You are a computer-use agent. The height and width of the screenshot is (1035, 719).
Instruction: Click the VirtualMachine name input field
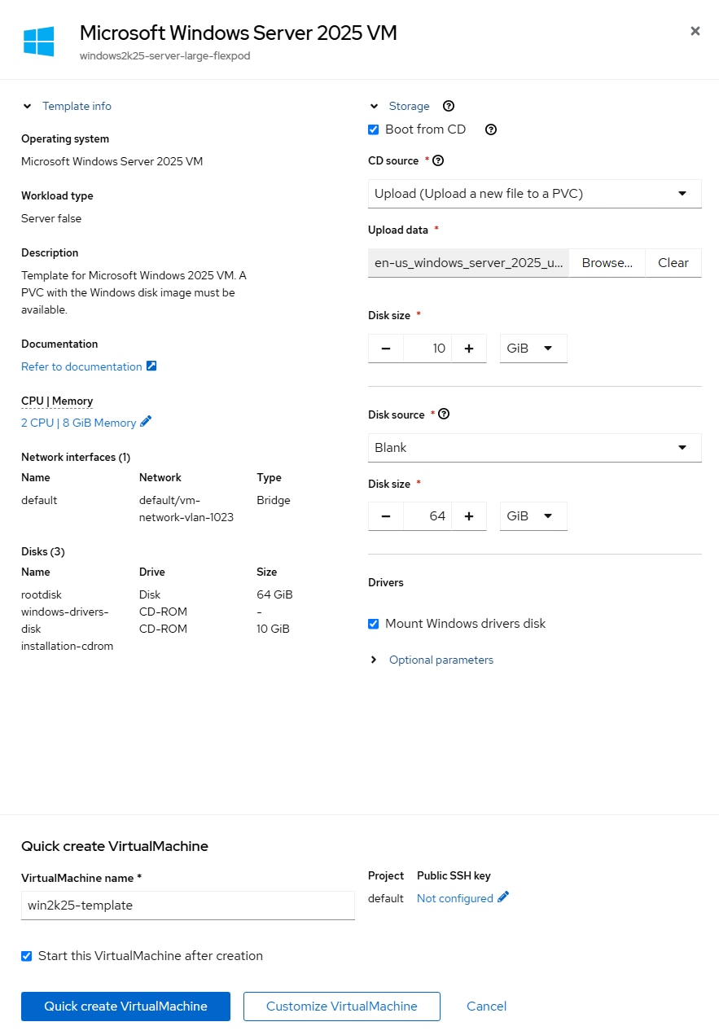point(187,906)
